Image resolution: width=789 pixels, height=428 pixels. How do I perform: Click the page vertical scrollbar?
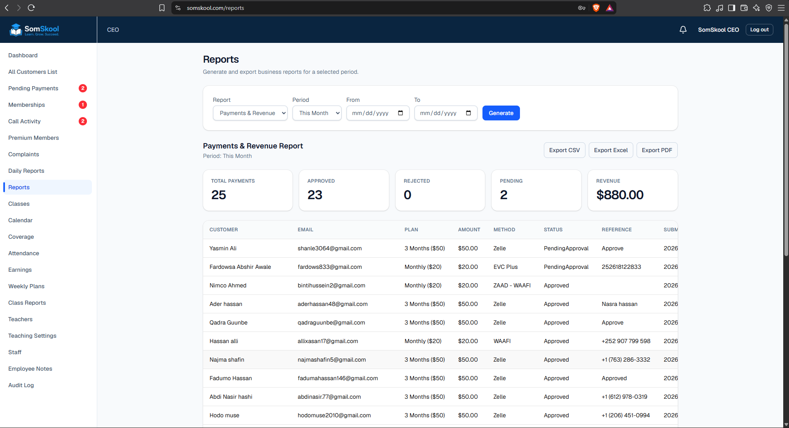[786, 140]
